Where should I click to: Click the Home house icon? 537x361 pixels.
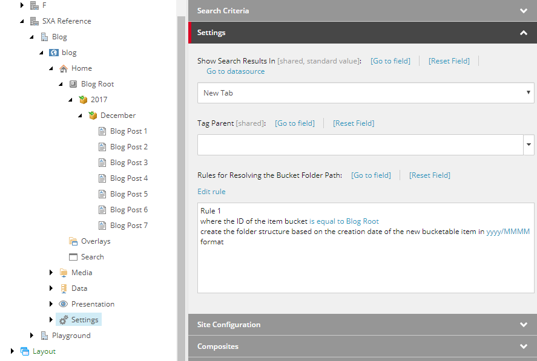(64, 68)
